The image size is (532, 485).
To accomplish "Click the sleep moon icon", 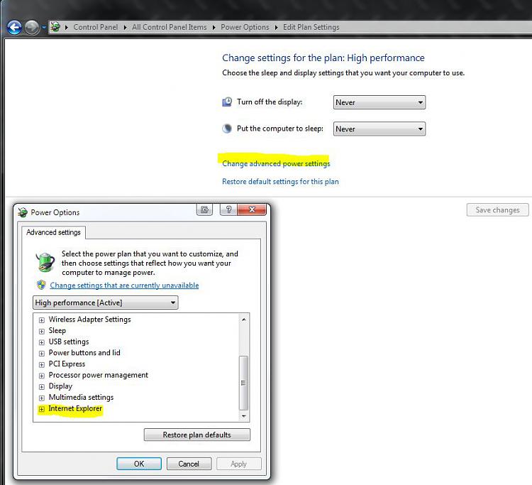I will [227, 129].
